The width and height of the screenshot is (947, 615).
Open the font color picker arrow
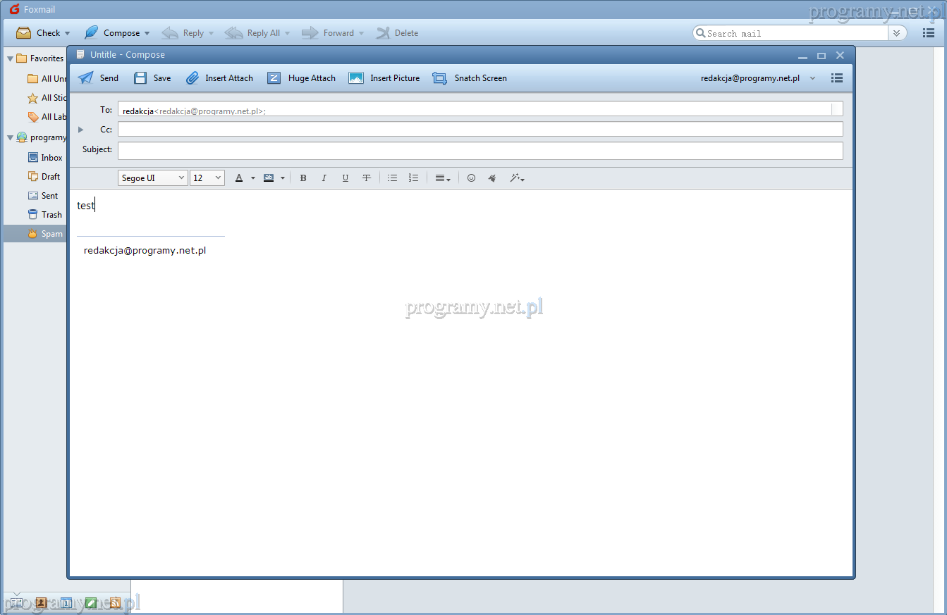coord(253,178)
